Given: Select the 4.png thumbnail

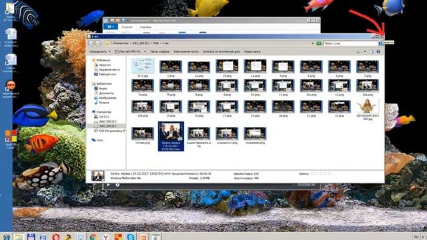Looking at the screenshot, I should coord(283,67).
